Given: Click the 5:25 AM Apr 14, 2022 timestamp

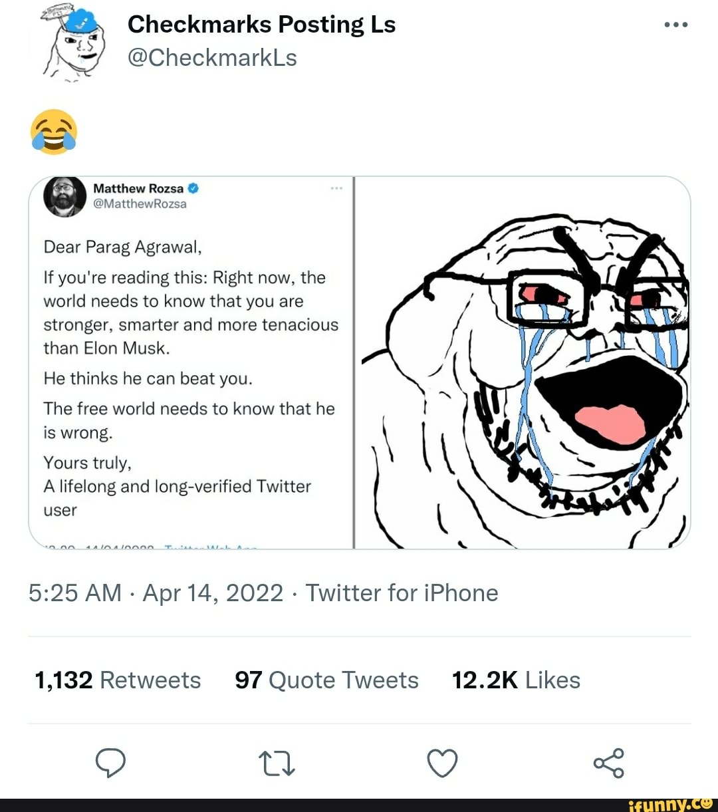Looking at the screenshot, I should coord(156,593).
